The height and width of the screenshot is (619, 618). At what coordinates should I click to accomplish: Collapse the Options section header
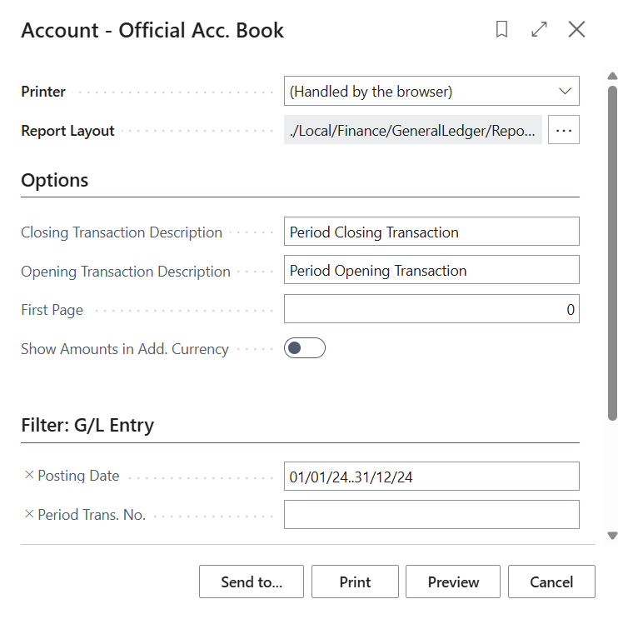point(55,181)
